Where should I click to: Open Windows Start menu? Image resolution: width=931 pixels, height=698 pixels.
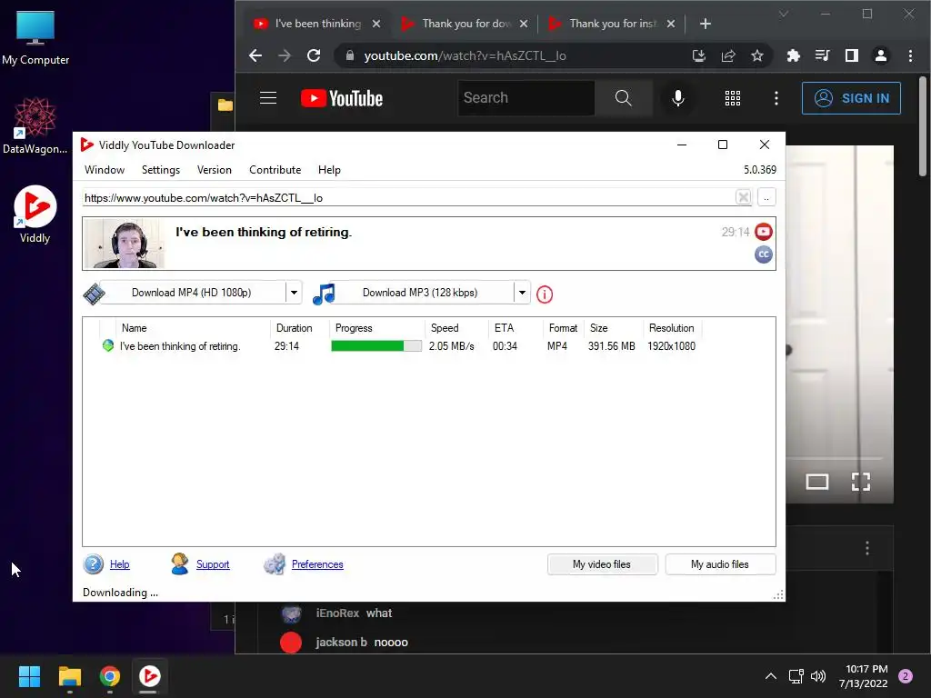pyautogui.click(x=29, y=676)
